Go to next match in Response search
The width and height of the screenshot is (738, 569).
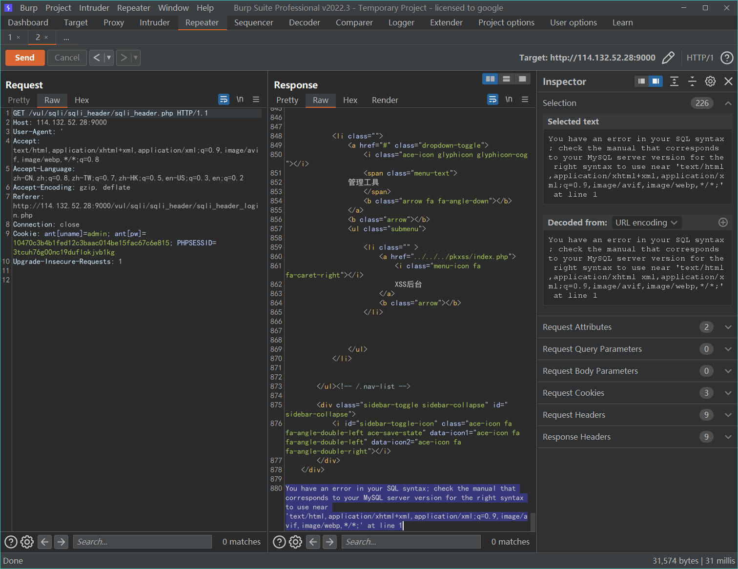[330, 542]
